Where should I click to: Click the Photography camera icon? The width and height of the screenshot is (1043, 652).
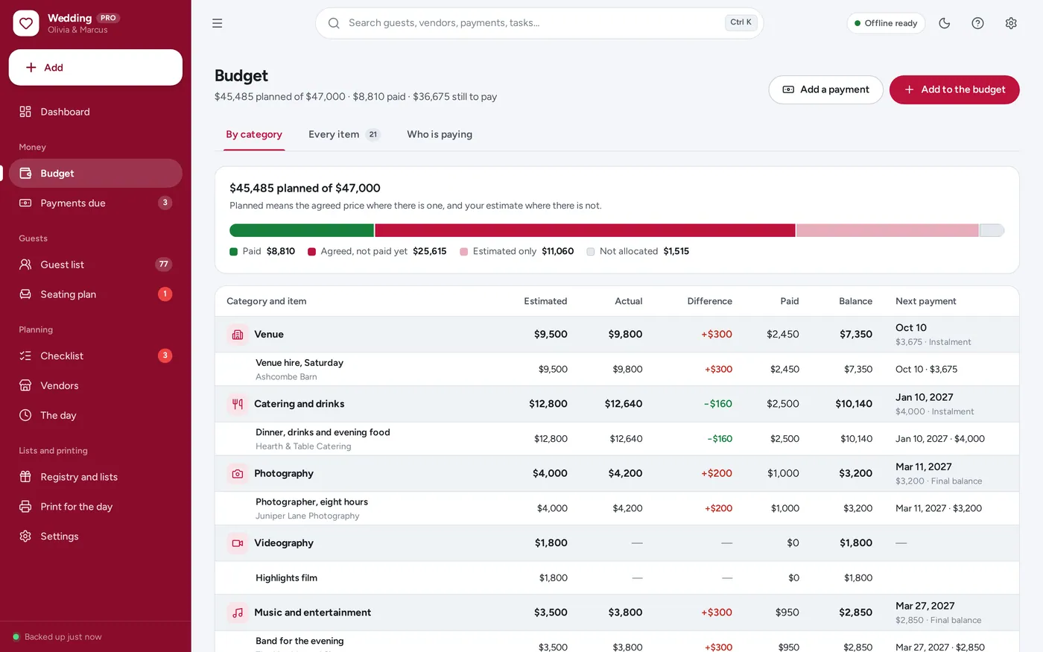pyautogui.click(x=238, y=474)
